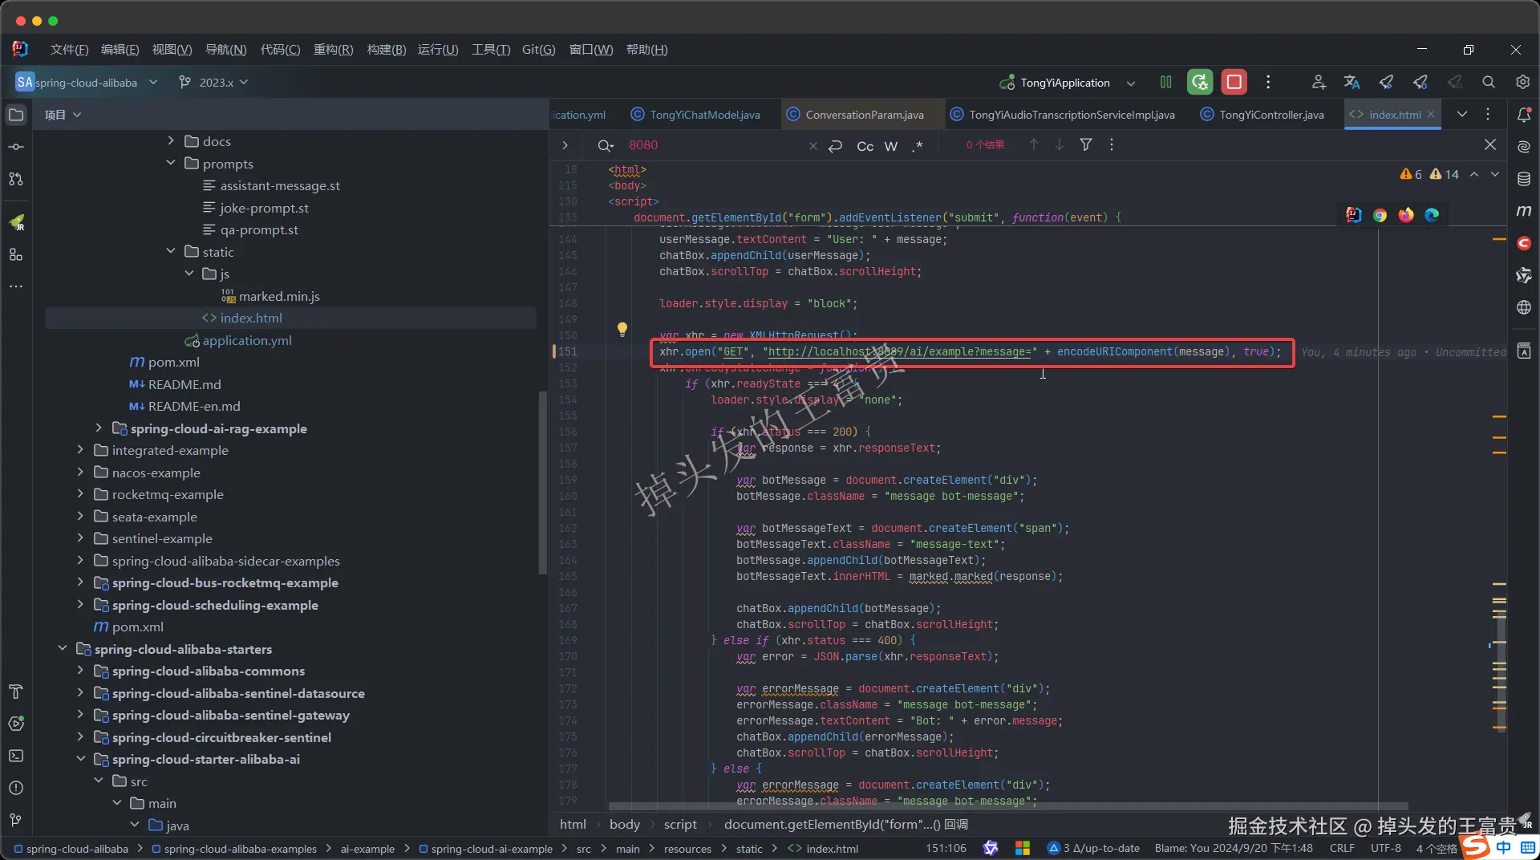Open the 代码(C) menu
This screenshot has height=860, width=1540.
(280, 50)
